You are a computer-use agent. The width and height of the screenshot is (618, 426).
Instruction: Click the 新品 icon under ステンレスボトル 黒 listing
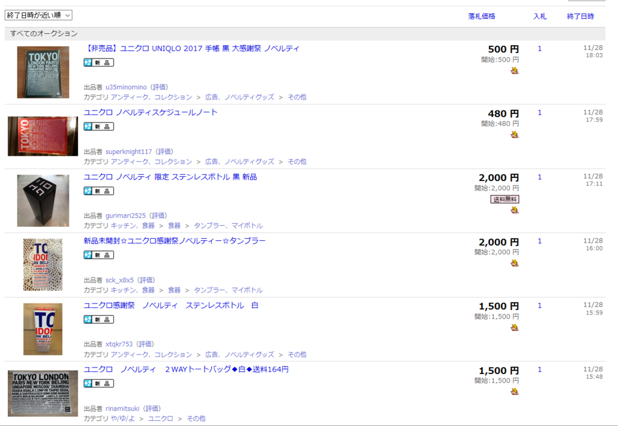[98, 191]
